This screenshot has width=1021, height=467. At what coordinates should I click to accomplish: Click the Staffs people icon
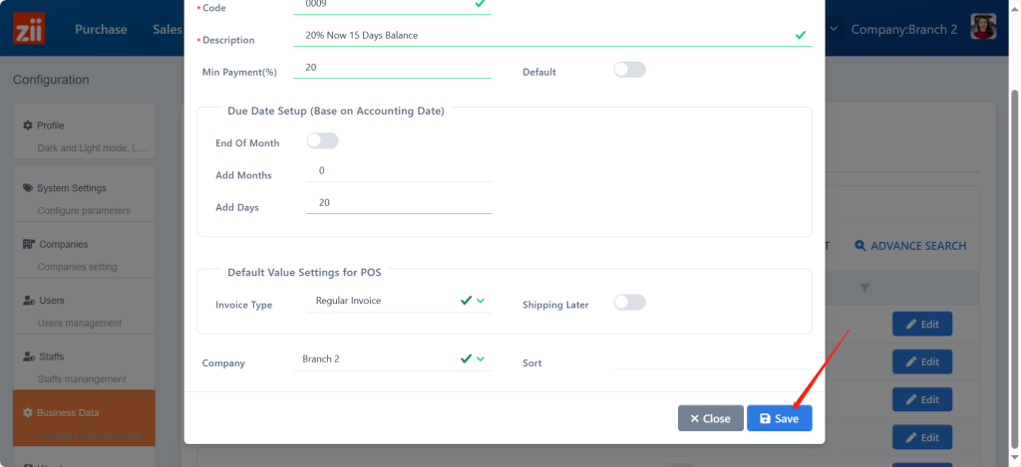[x=29, y=356]
